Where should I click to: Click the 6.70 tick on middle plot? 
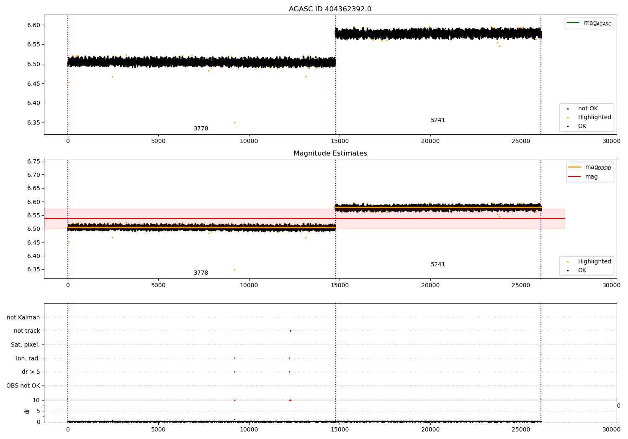[x=34, y=175]
